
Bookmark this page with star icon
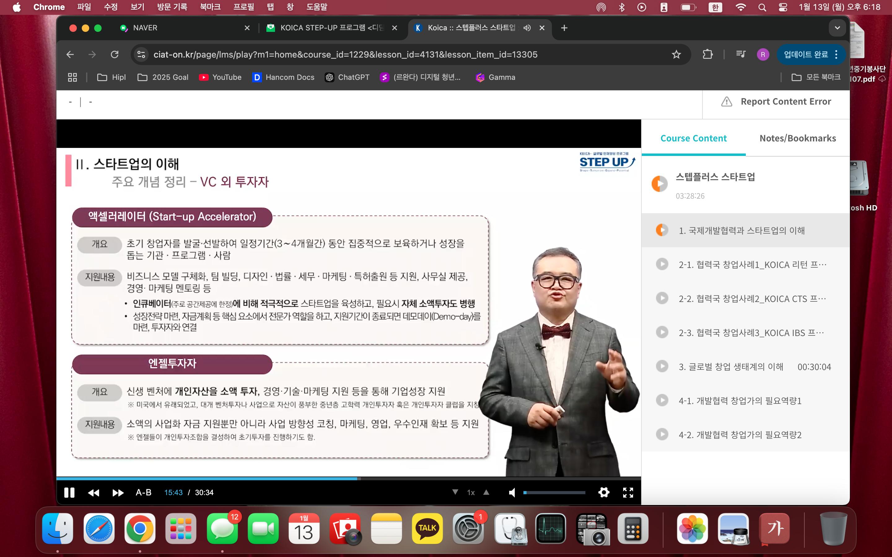coord(676,54)
